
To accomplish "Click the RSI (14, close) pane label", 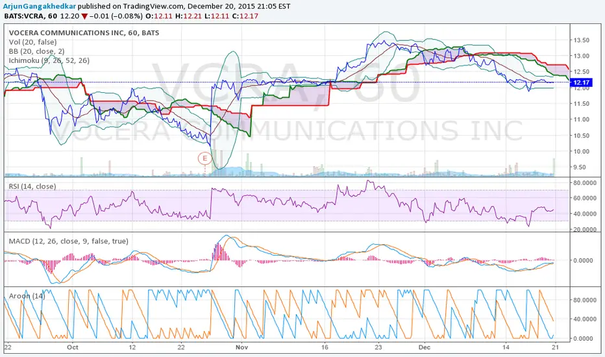I will [x=32, y=186].
